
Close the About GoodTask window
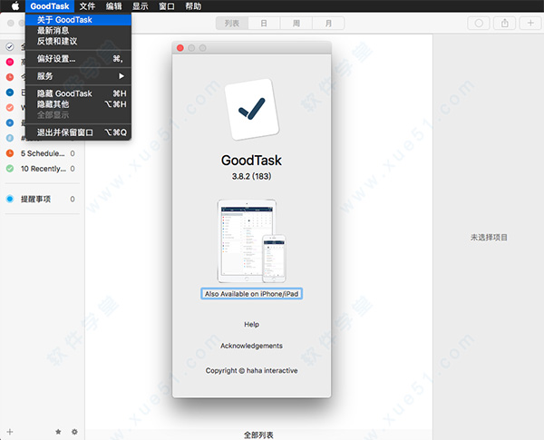[180, 48]
